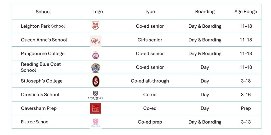The width and height of the screenshot is (271, 135).
Task: Click St Joseph's College oval S logo
Action: coord(96,81)
